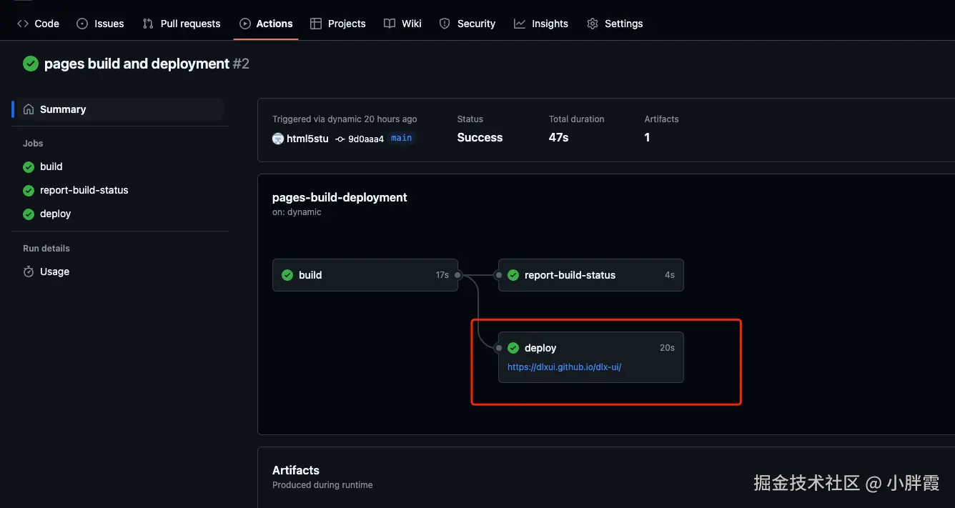955x508 pixels.
Task: Open the Wiki tab
Action: (x=402, y=24)
